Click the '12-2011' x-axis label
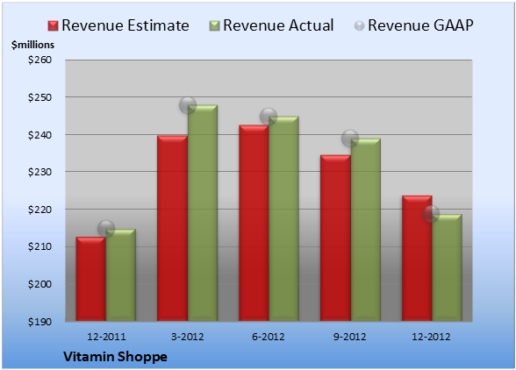This screenshot has width=516, height=370. (106, 337)
